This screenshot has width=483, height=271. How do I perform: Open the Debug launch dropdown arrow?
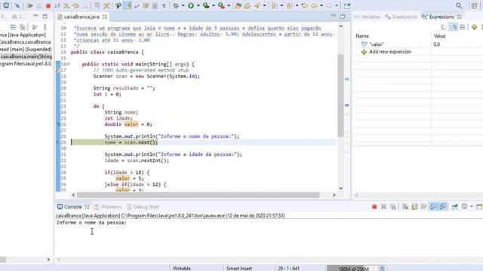[183, 5]
